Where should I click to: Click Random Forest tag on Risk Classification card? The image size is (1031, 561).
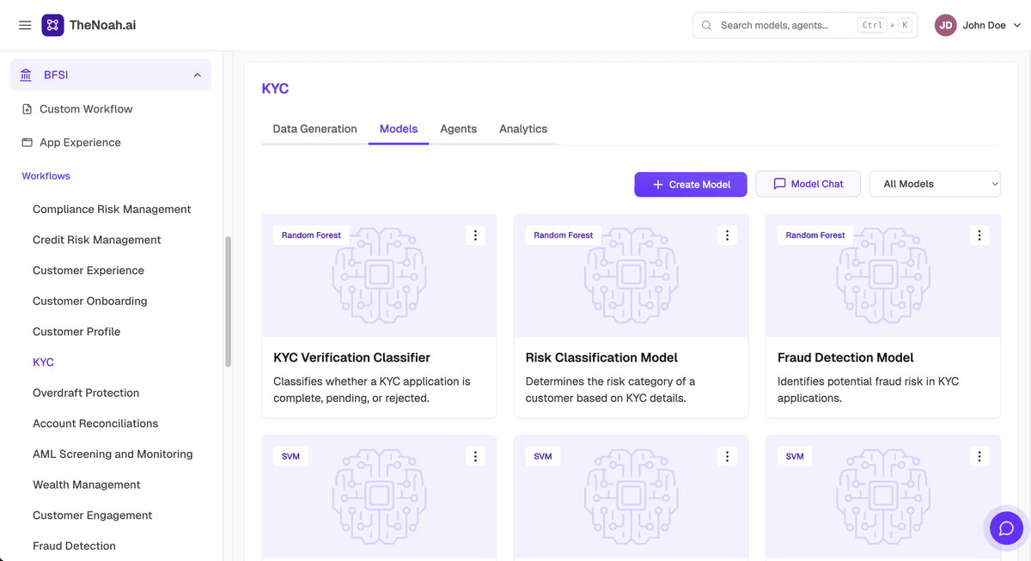point(564,235)
